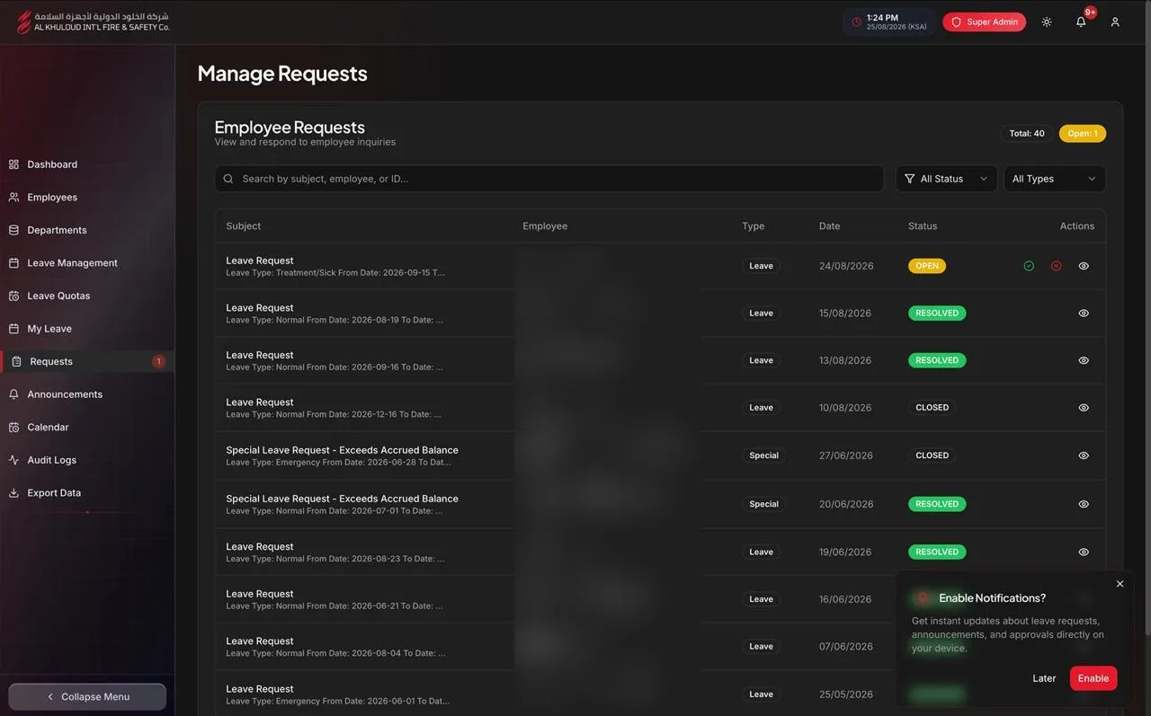The height and width of the screenshot is (716, 1151).
Task: Click the Employee column header
Action: point(545,226)
